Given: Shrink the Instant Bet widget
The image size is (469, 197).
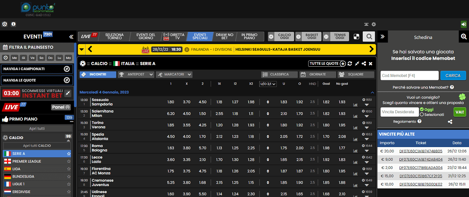Looking at the screenshot, I should (68, 93).
